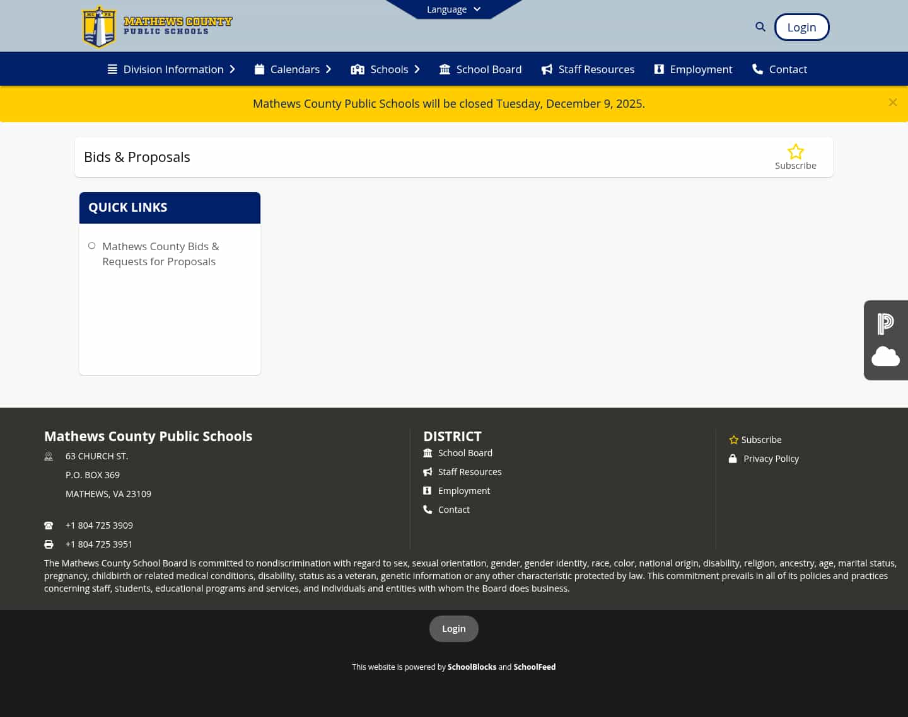Dismiss the closure announcement banner

(x=893, y=101)
